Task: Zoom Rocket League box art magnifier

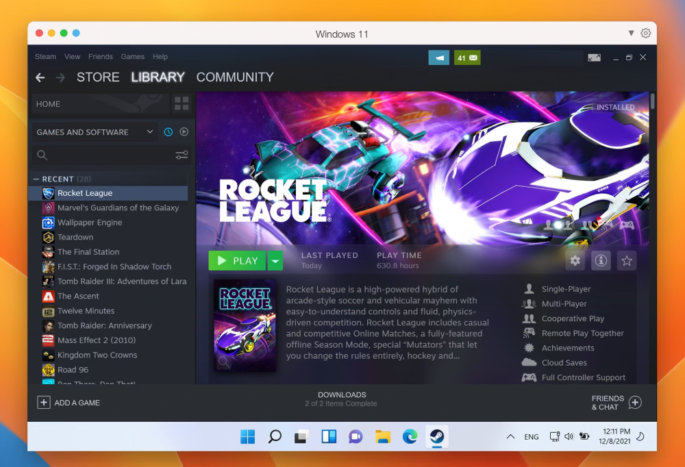Action: click(224, 362)
